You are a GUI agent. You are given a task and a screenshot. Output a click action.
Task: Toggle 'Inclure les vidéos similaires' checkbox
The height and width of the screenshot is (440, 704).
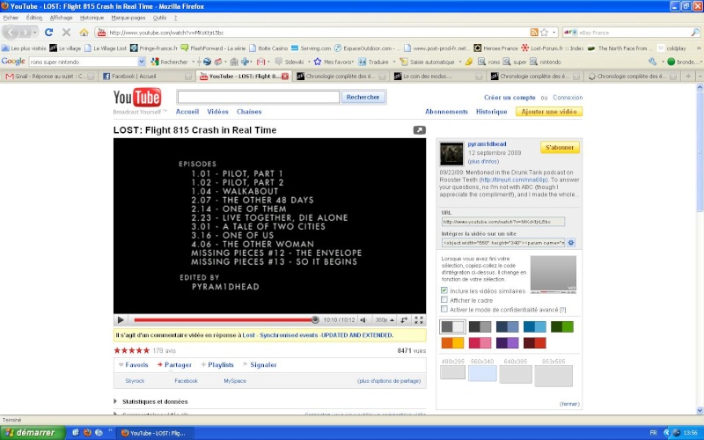(444, 290)
